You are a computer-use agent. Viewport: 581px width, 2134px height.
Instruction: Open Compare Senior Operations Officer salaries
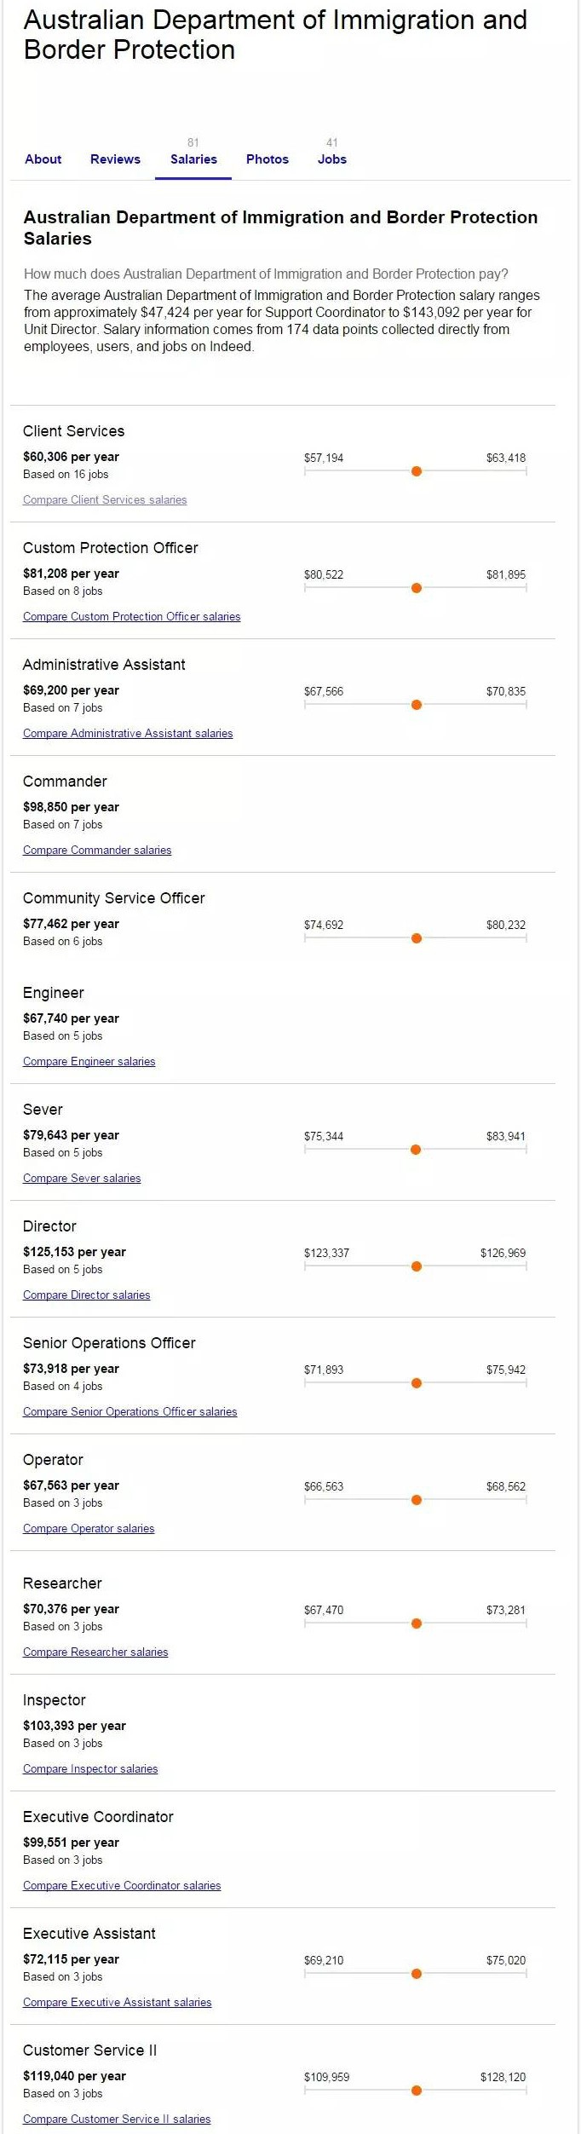pyautogui.click(x=130, y=1412)
